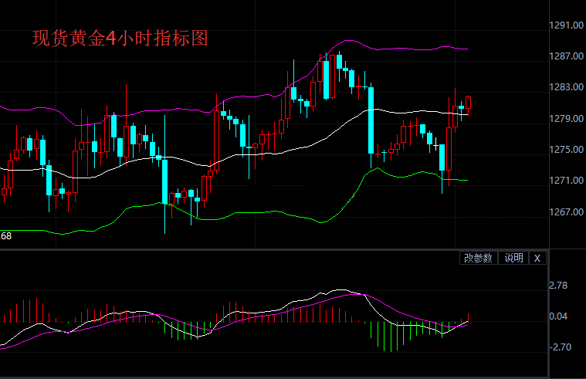Select the latest red candlestick at far right
The width and height of the screenshot is (586, 379).
pos(468,103)
